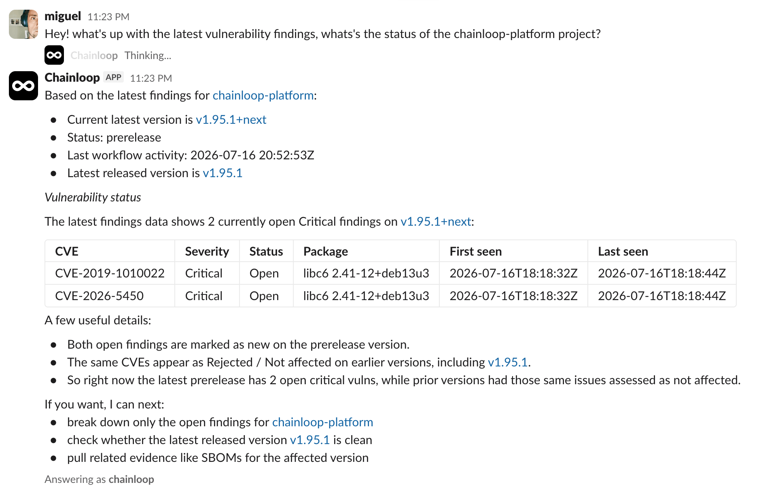Open v1.95.1 link in latest released bullet
The width and height of the screenshot is (780, 491).
[x=223, y=173]
